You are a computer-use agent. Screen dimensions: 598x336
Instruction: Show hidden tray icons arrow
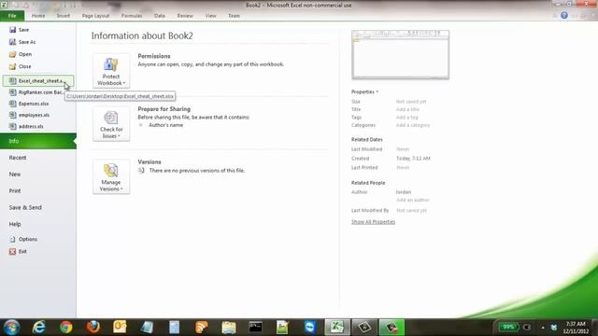coord(543,328)
